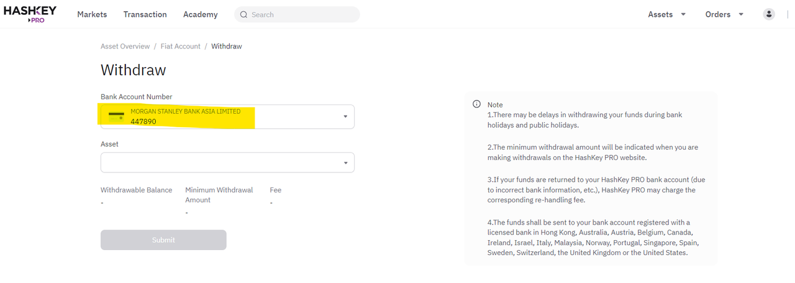
Task: Open the Assets menu label
Action: click(x=660, y=14)
